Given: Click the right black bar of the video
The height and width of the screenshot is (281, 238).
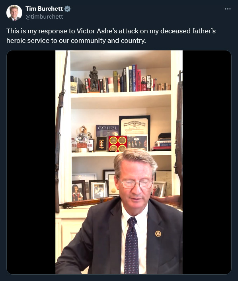Looking at the screenshot, I should tap(207, 162).
